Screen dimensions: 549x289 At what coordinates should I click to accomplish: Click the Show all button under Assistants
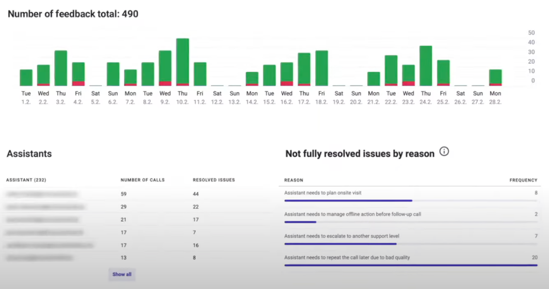(x=122, y=274)
